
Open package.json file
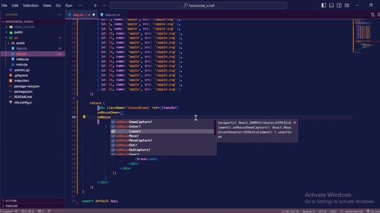pyautogui.click(x=33, y=92)
